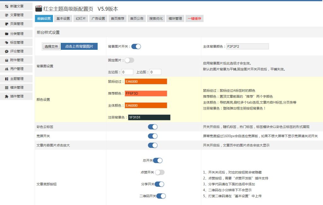Click the 页面管理 sidebar icon
Screen dimensions: 323x205
[7, 24]
